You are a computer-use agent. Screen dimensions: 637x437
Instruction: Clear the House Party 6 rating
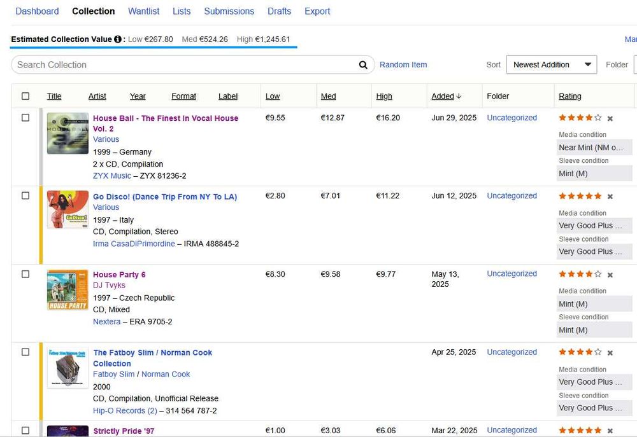[610, 275]
